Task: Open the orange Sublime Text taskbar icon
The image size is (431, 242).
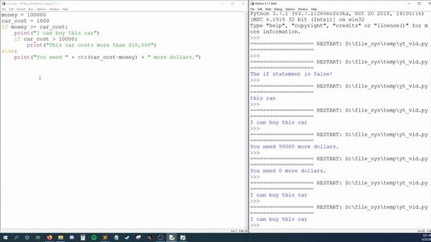Action: point(105,237)
